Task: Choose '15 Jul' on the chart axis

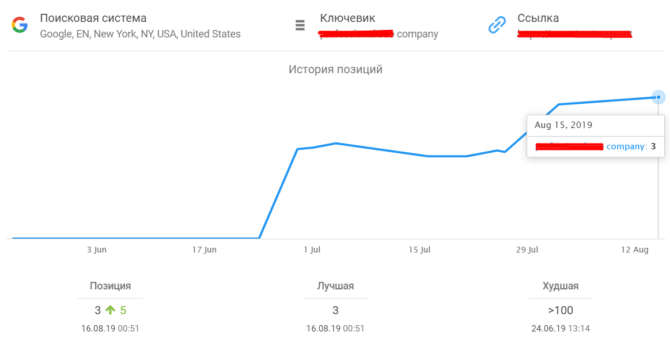Action: pos(419,250)
